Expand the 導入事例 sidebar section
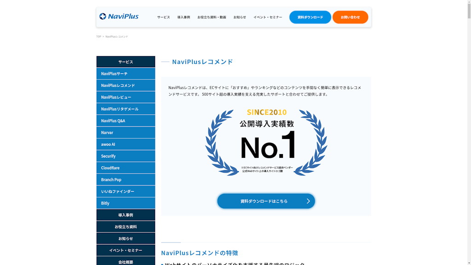Viewport: 471px width, 265px height. 126,215
